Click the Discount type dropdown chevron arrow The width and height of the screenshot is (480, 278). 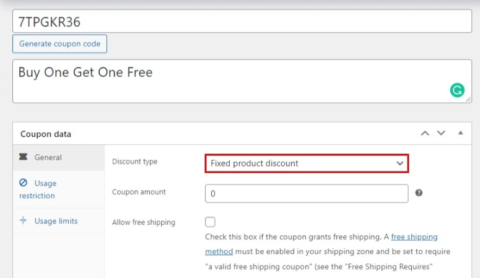400,163
